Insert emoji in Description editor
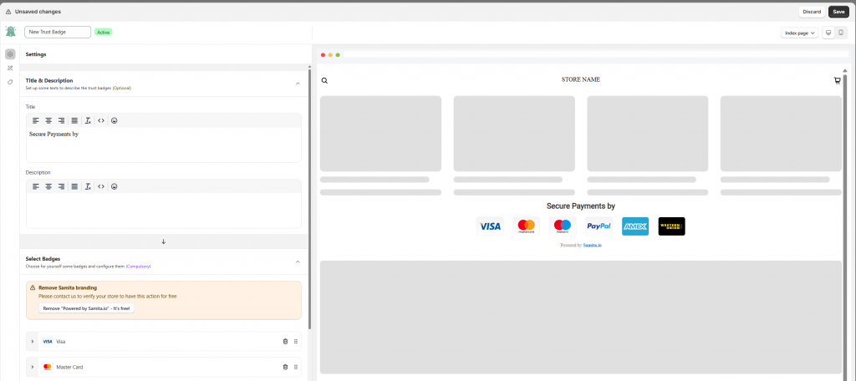 114,186
